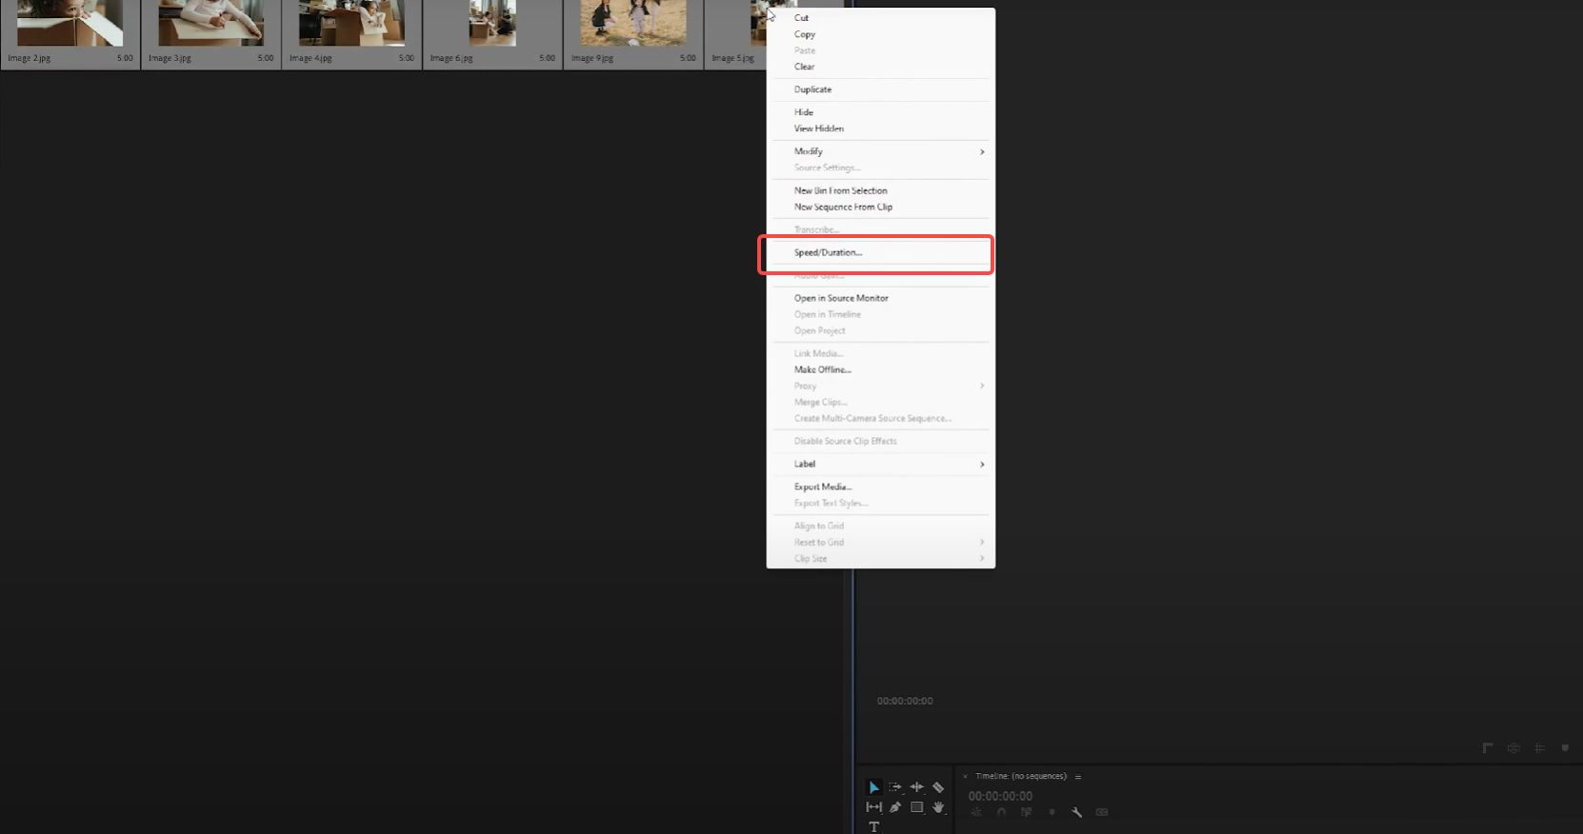Select the Selection arrow tool
1583x834 pixels.
pyautogui.click(x=873, y=787)
